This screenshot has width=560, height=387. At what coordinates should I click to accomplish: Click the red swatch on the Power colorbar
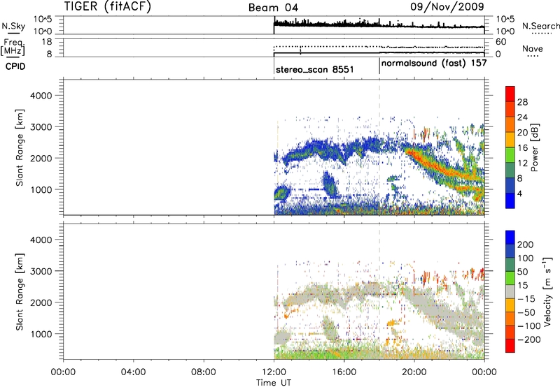510,94
